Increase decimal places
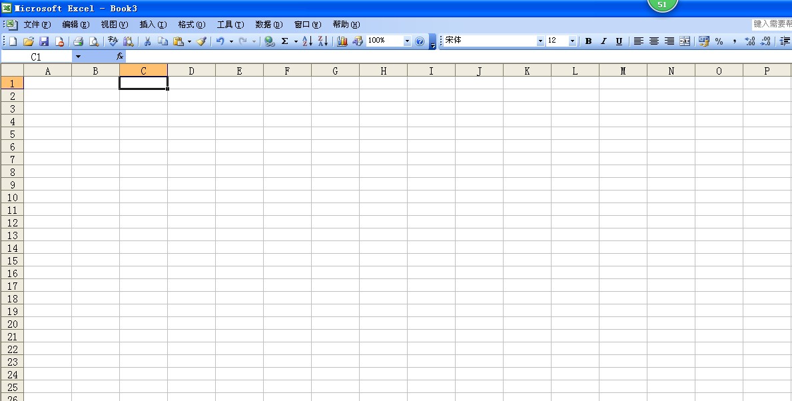Image resolution: width=792 pixels, height=401 pixels. (x=750, y=41)
